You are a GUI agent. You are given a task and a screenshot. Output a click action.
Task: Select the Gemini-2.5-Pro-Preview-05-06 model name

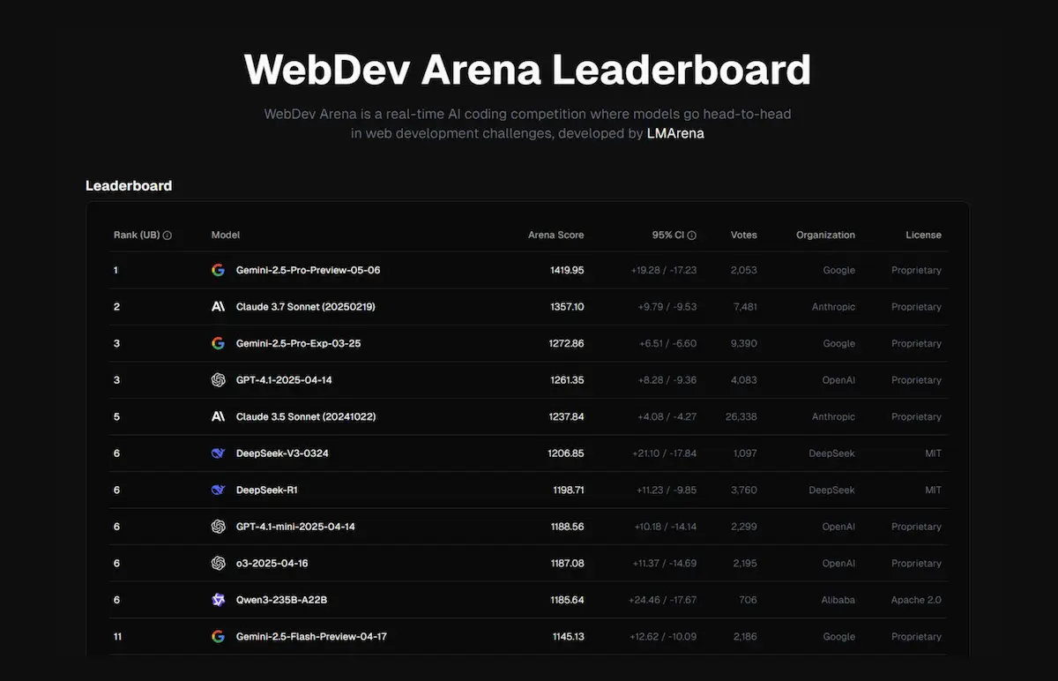click(x=308, y=270)
